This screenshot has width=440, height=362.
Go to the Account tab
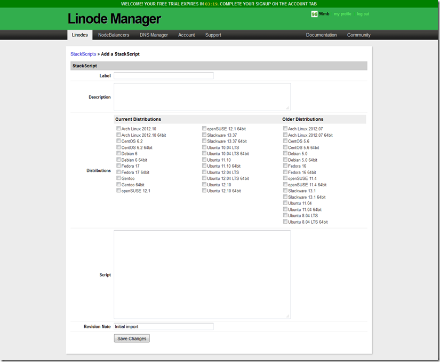pyautogui.click(x=186, y=35)
